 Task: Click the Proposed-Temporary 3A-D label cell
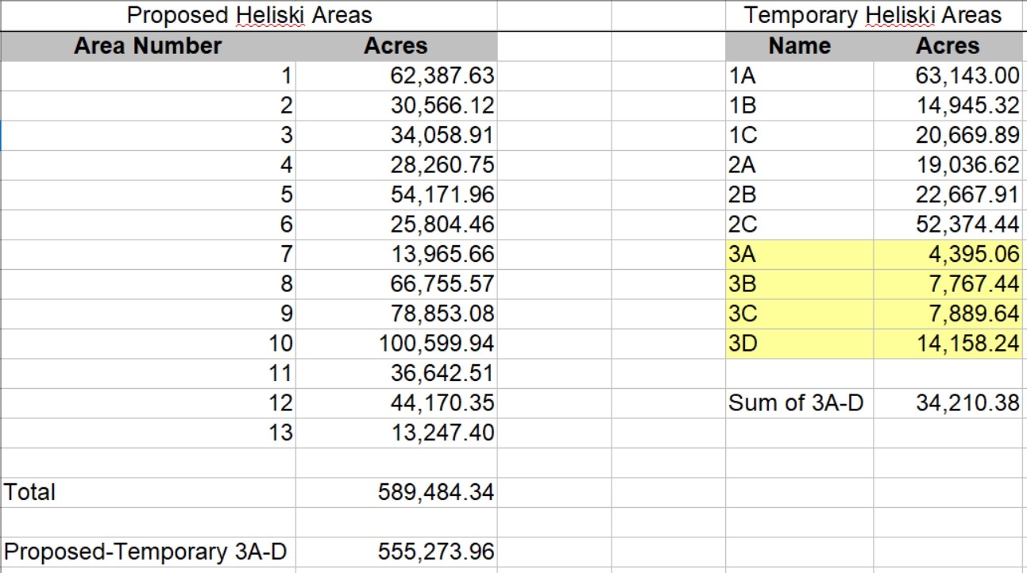point(148,552)
